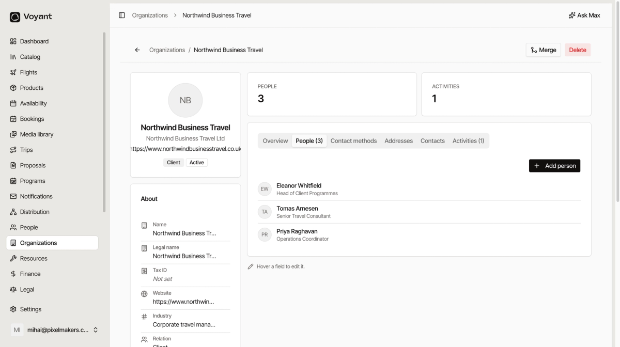
Task: Click the Settings gear icon
Action: pos(13,309)
